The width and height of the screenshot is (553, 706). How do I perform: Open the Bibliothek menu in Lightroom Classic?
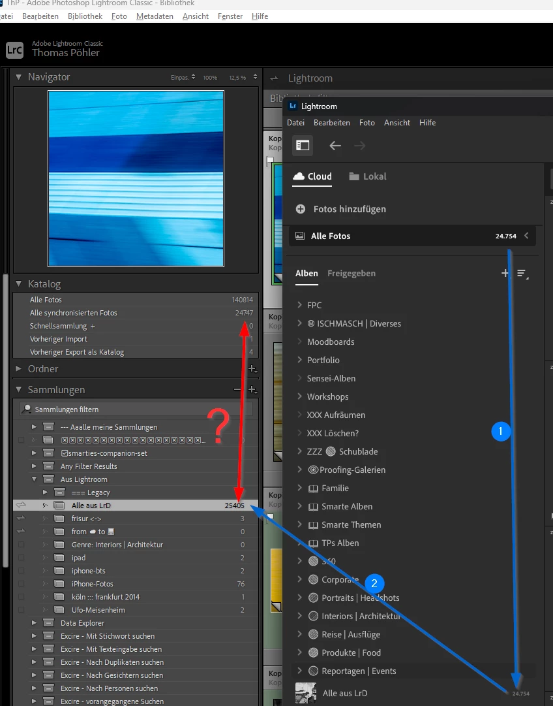(x=85, y=16)
